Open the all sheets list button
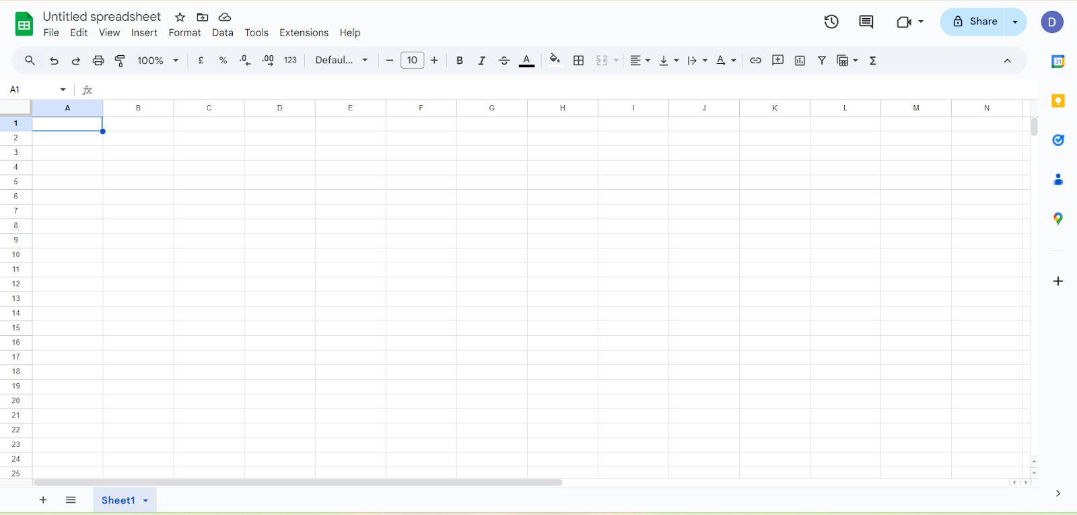The height and width of the screenshot is (515, 1077). (x=71, y=500)
